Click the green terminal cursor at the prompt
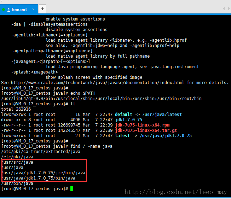Viewport: 231px width, 199px height. click(x=71, y=189)
